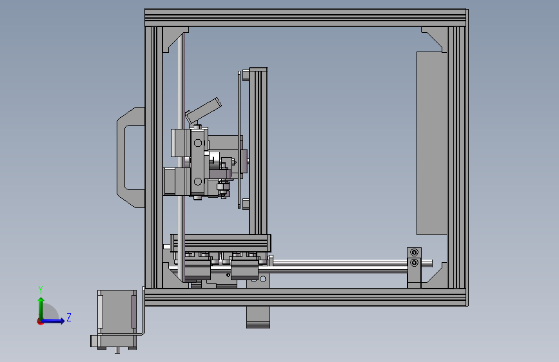The width and height of the screenshot is (559, 362).
Task: Select the thin vertical rod inside the left post
Action: pos(181,157)
